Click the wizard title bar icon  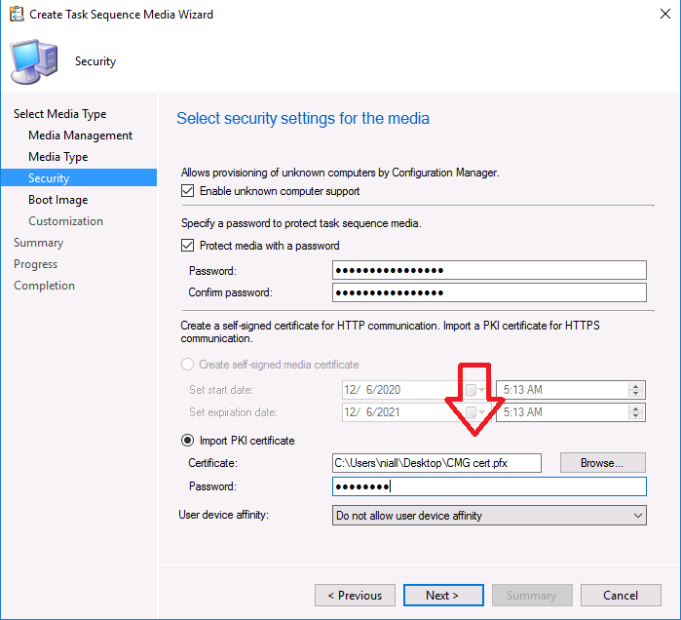17,14
